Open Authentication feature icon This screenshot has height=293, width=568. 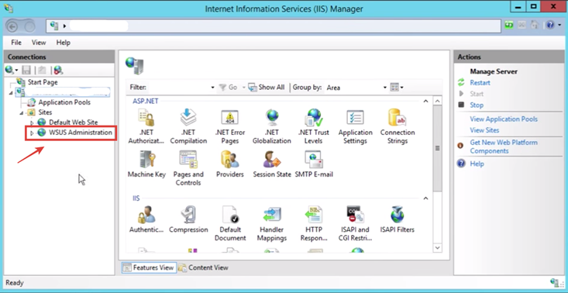(146, 219)
